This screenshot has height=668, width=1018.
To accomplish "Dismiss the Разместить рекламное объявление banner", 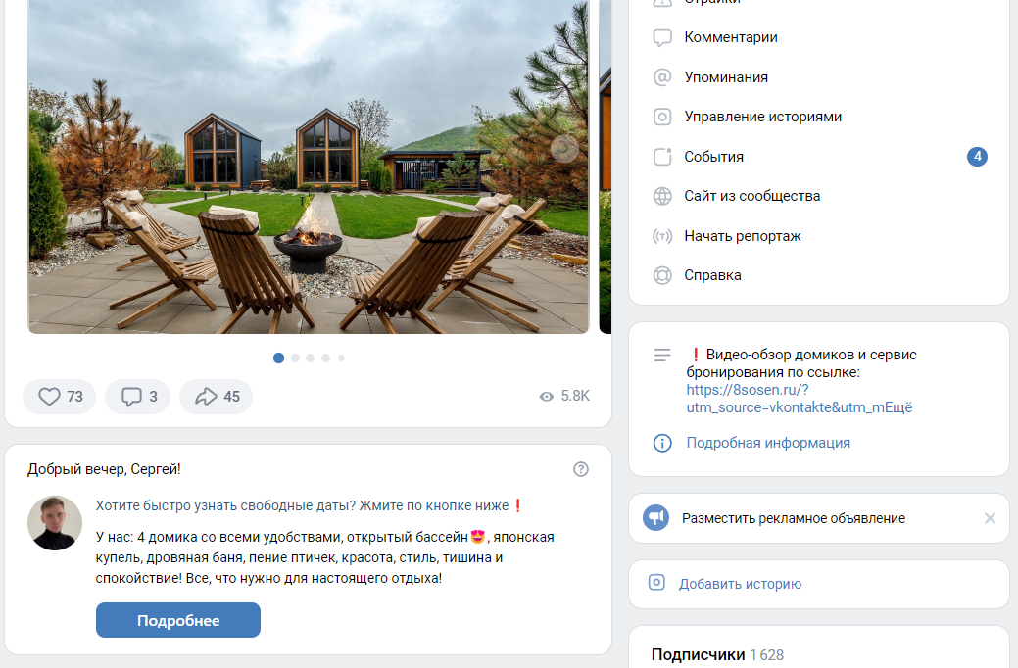I will coord(990,518).
